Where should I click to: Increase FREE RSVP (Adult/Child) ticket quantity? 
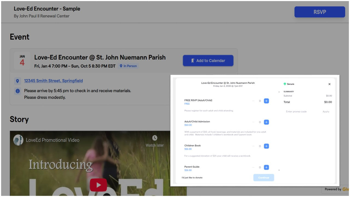tap(266, 101)
